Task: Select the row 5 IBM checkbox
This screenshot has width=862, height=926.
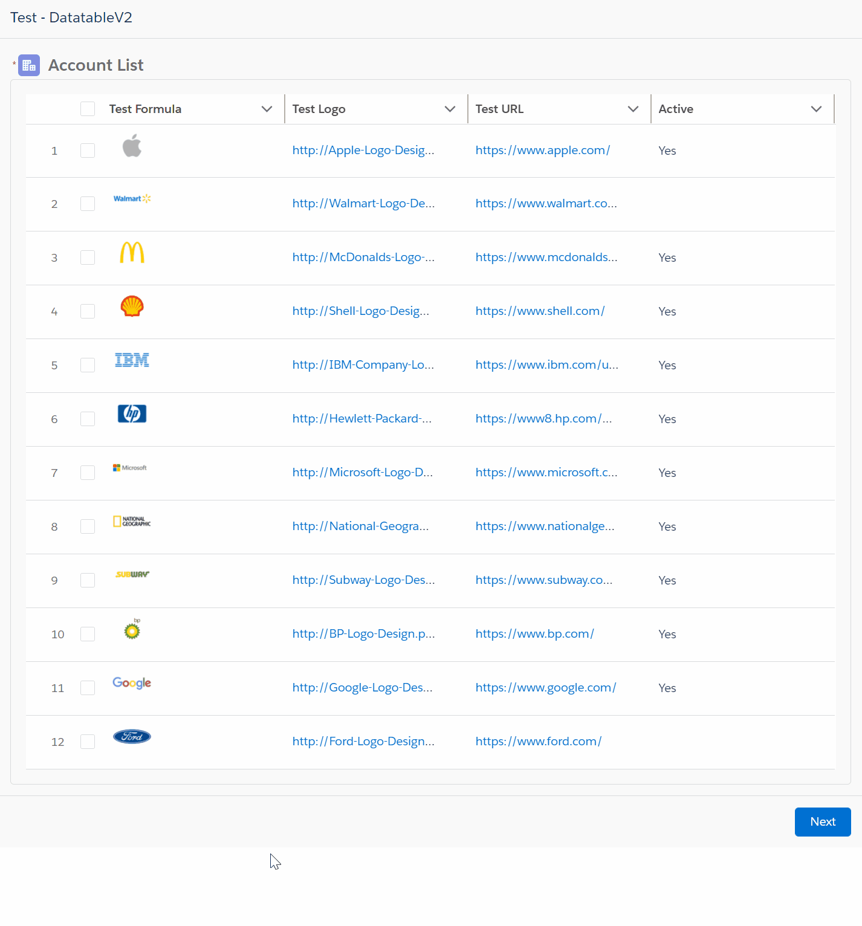Action: coord(88,365)
